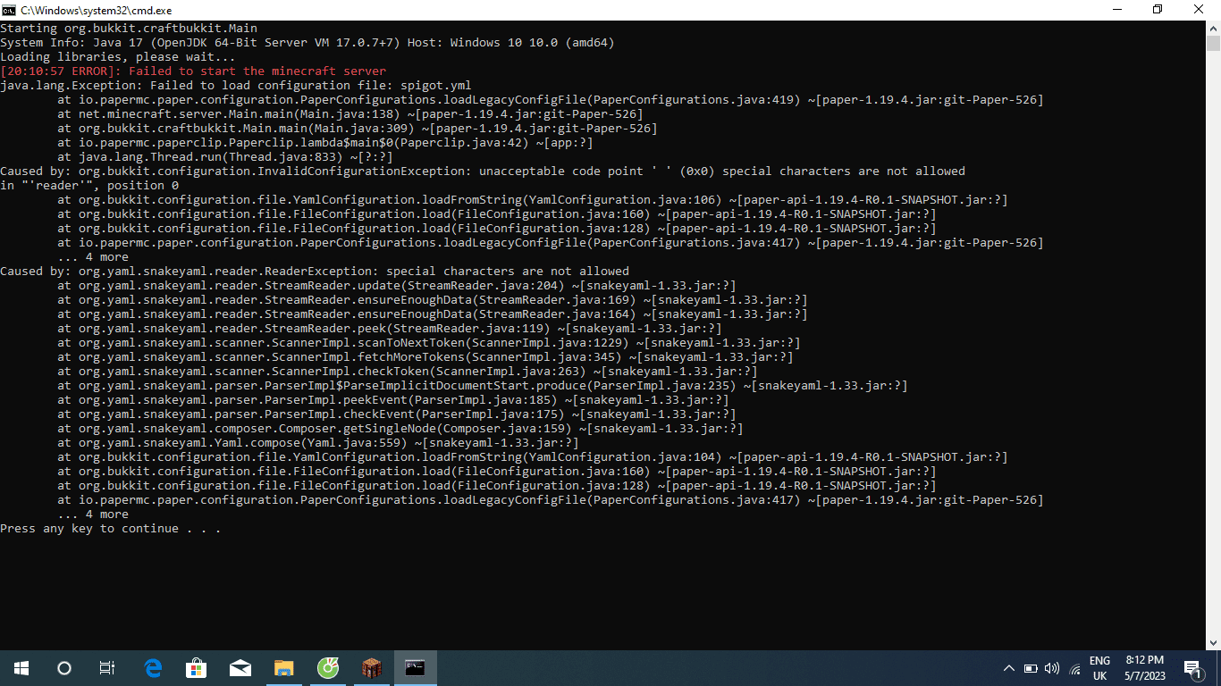Click the console scrollbar up arrow
Screen dimensions: 1221x686
coord(1213,28)
